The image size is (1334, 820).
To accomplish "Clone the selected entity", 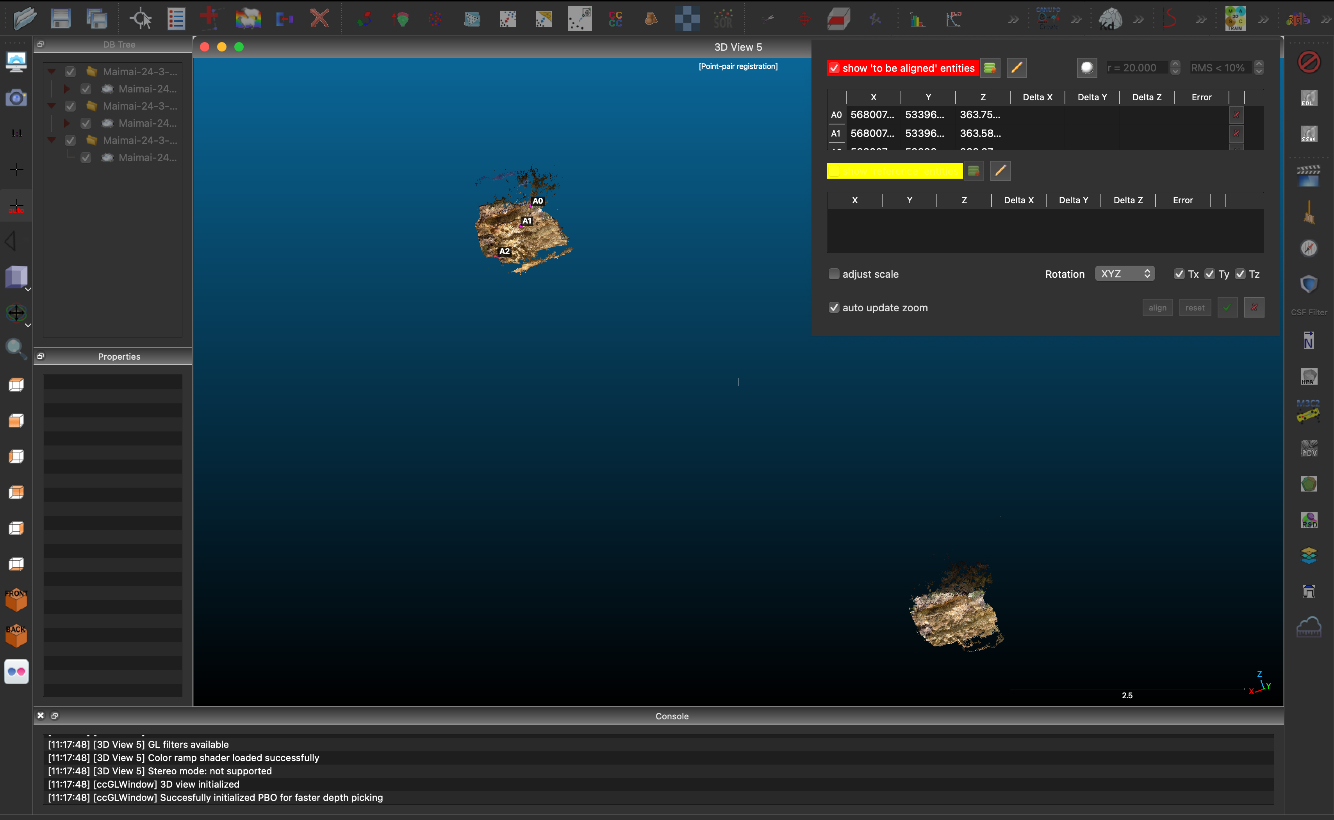I will click(248, 18).
